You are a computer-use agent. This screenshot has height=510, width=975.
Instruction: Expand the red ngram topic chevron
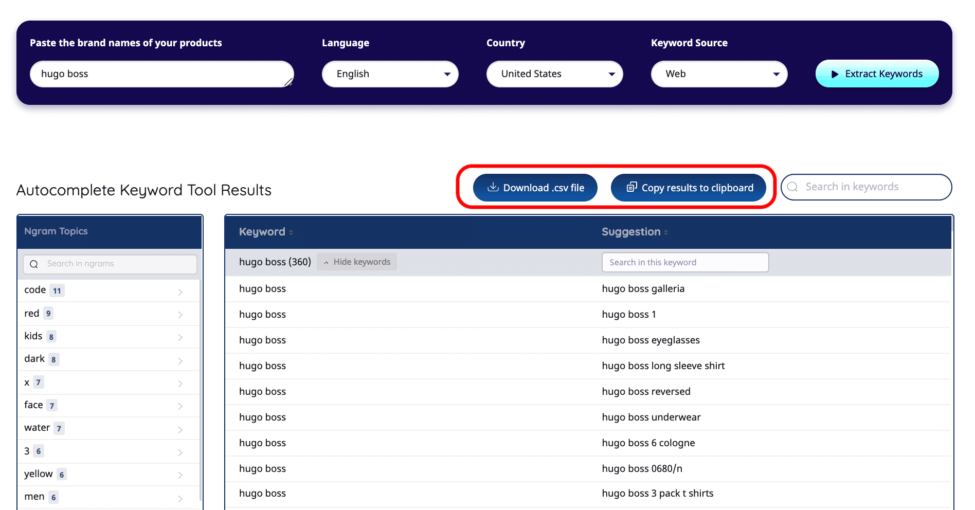point(180,315)
